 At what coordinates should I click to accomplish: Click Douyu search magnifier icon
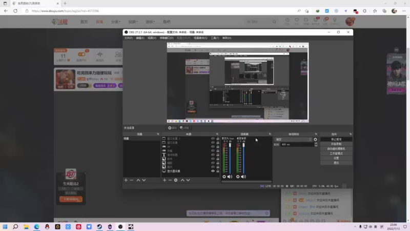pyautogui.click(x=274, y=22)
